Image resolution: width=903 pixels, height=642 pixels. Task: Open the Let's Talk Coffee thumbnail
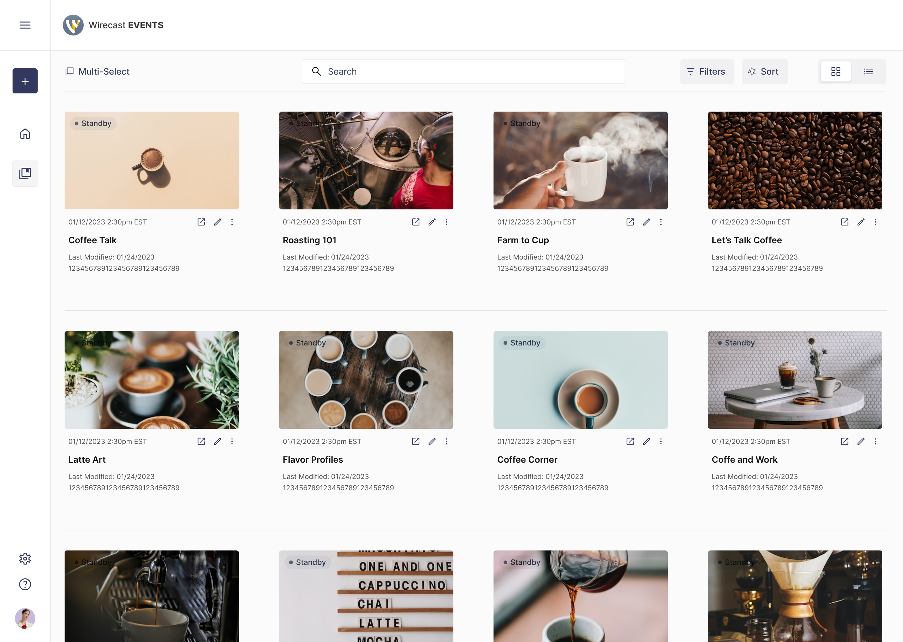(795, 160)
